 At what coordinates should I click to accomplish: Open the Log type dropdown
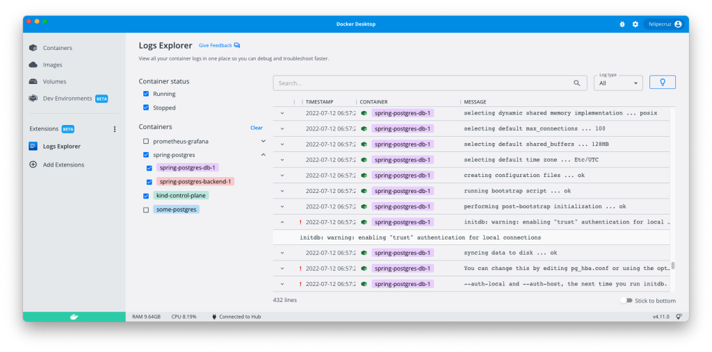tap(618, 83)
